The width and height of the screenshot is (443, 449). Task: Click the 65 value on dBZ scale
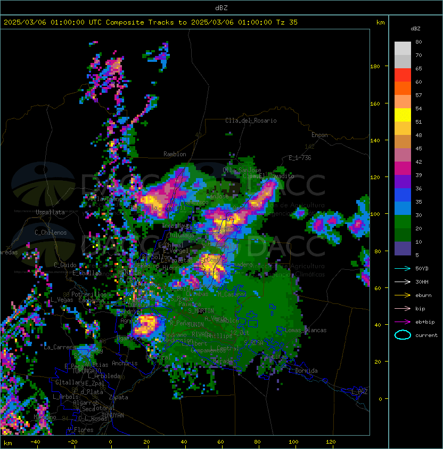coord(419,68)
